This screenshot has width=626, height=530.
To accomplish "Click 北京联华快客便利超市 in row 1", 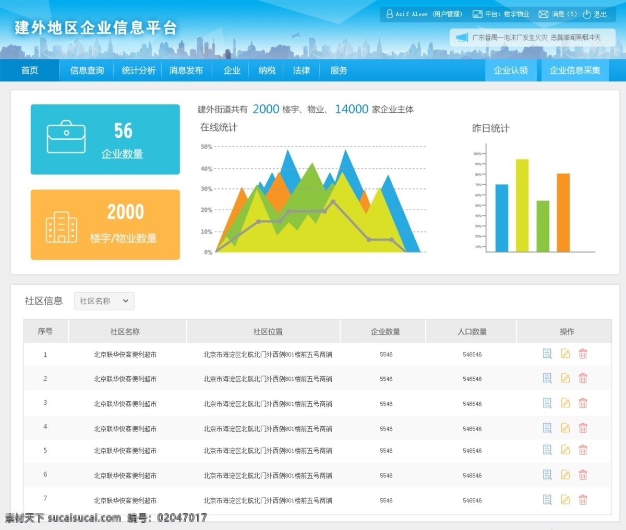I will 125,354.
